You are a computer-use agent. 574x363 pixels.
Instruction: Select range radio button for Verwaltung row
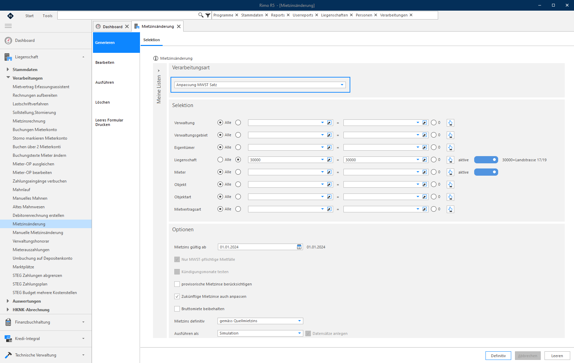coord(238,123)
